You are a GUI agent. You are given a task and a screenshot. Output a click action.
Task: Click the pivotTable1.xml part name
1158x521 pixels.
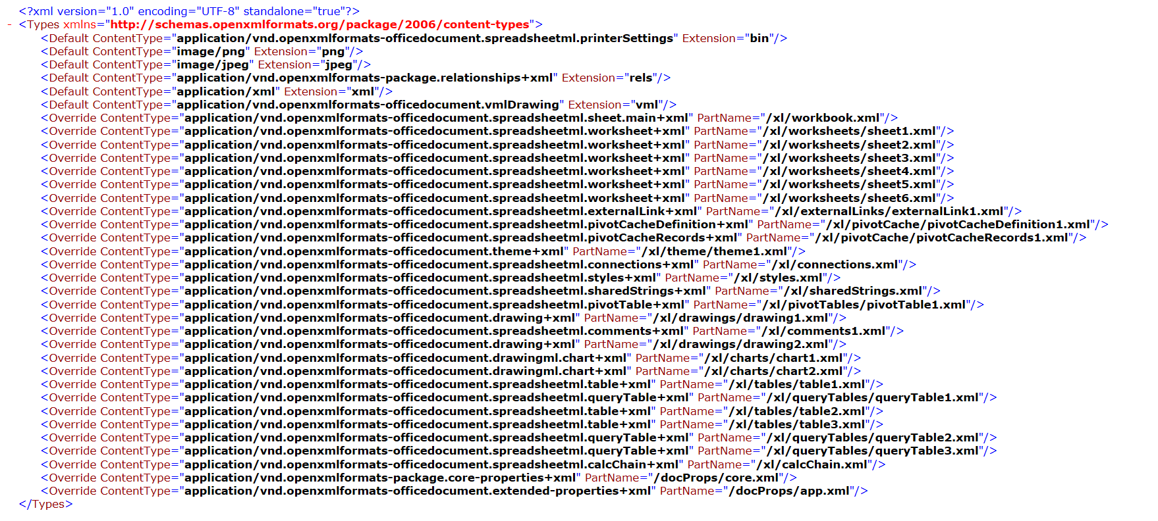tap(864, 305)
